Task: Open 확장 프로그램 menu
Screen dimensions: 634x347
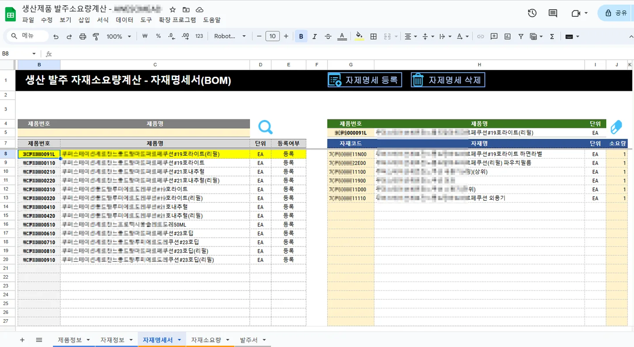Action: (x=177, y=20)
